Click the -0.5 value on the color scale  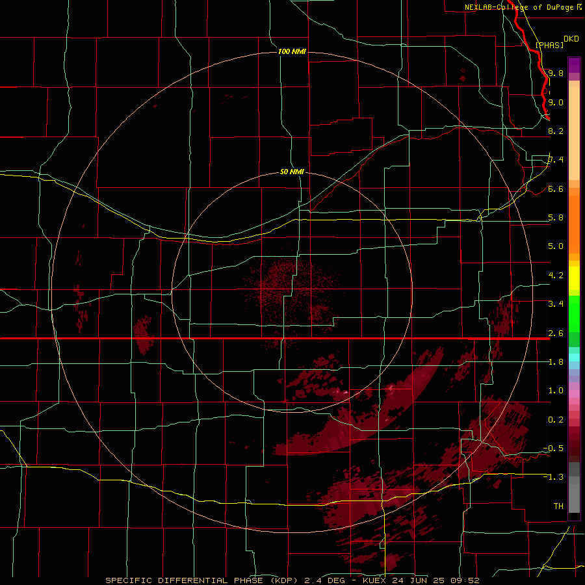(x=554, y=448)
